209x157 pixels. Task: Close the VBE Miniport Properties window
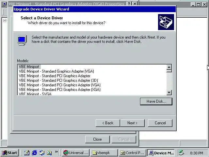pyautogui.click(x=135, y=4)
